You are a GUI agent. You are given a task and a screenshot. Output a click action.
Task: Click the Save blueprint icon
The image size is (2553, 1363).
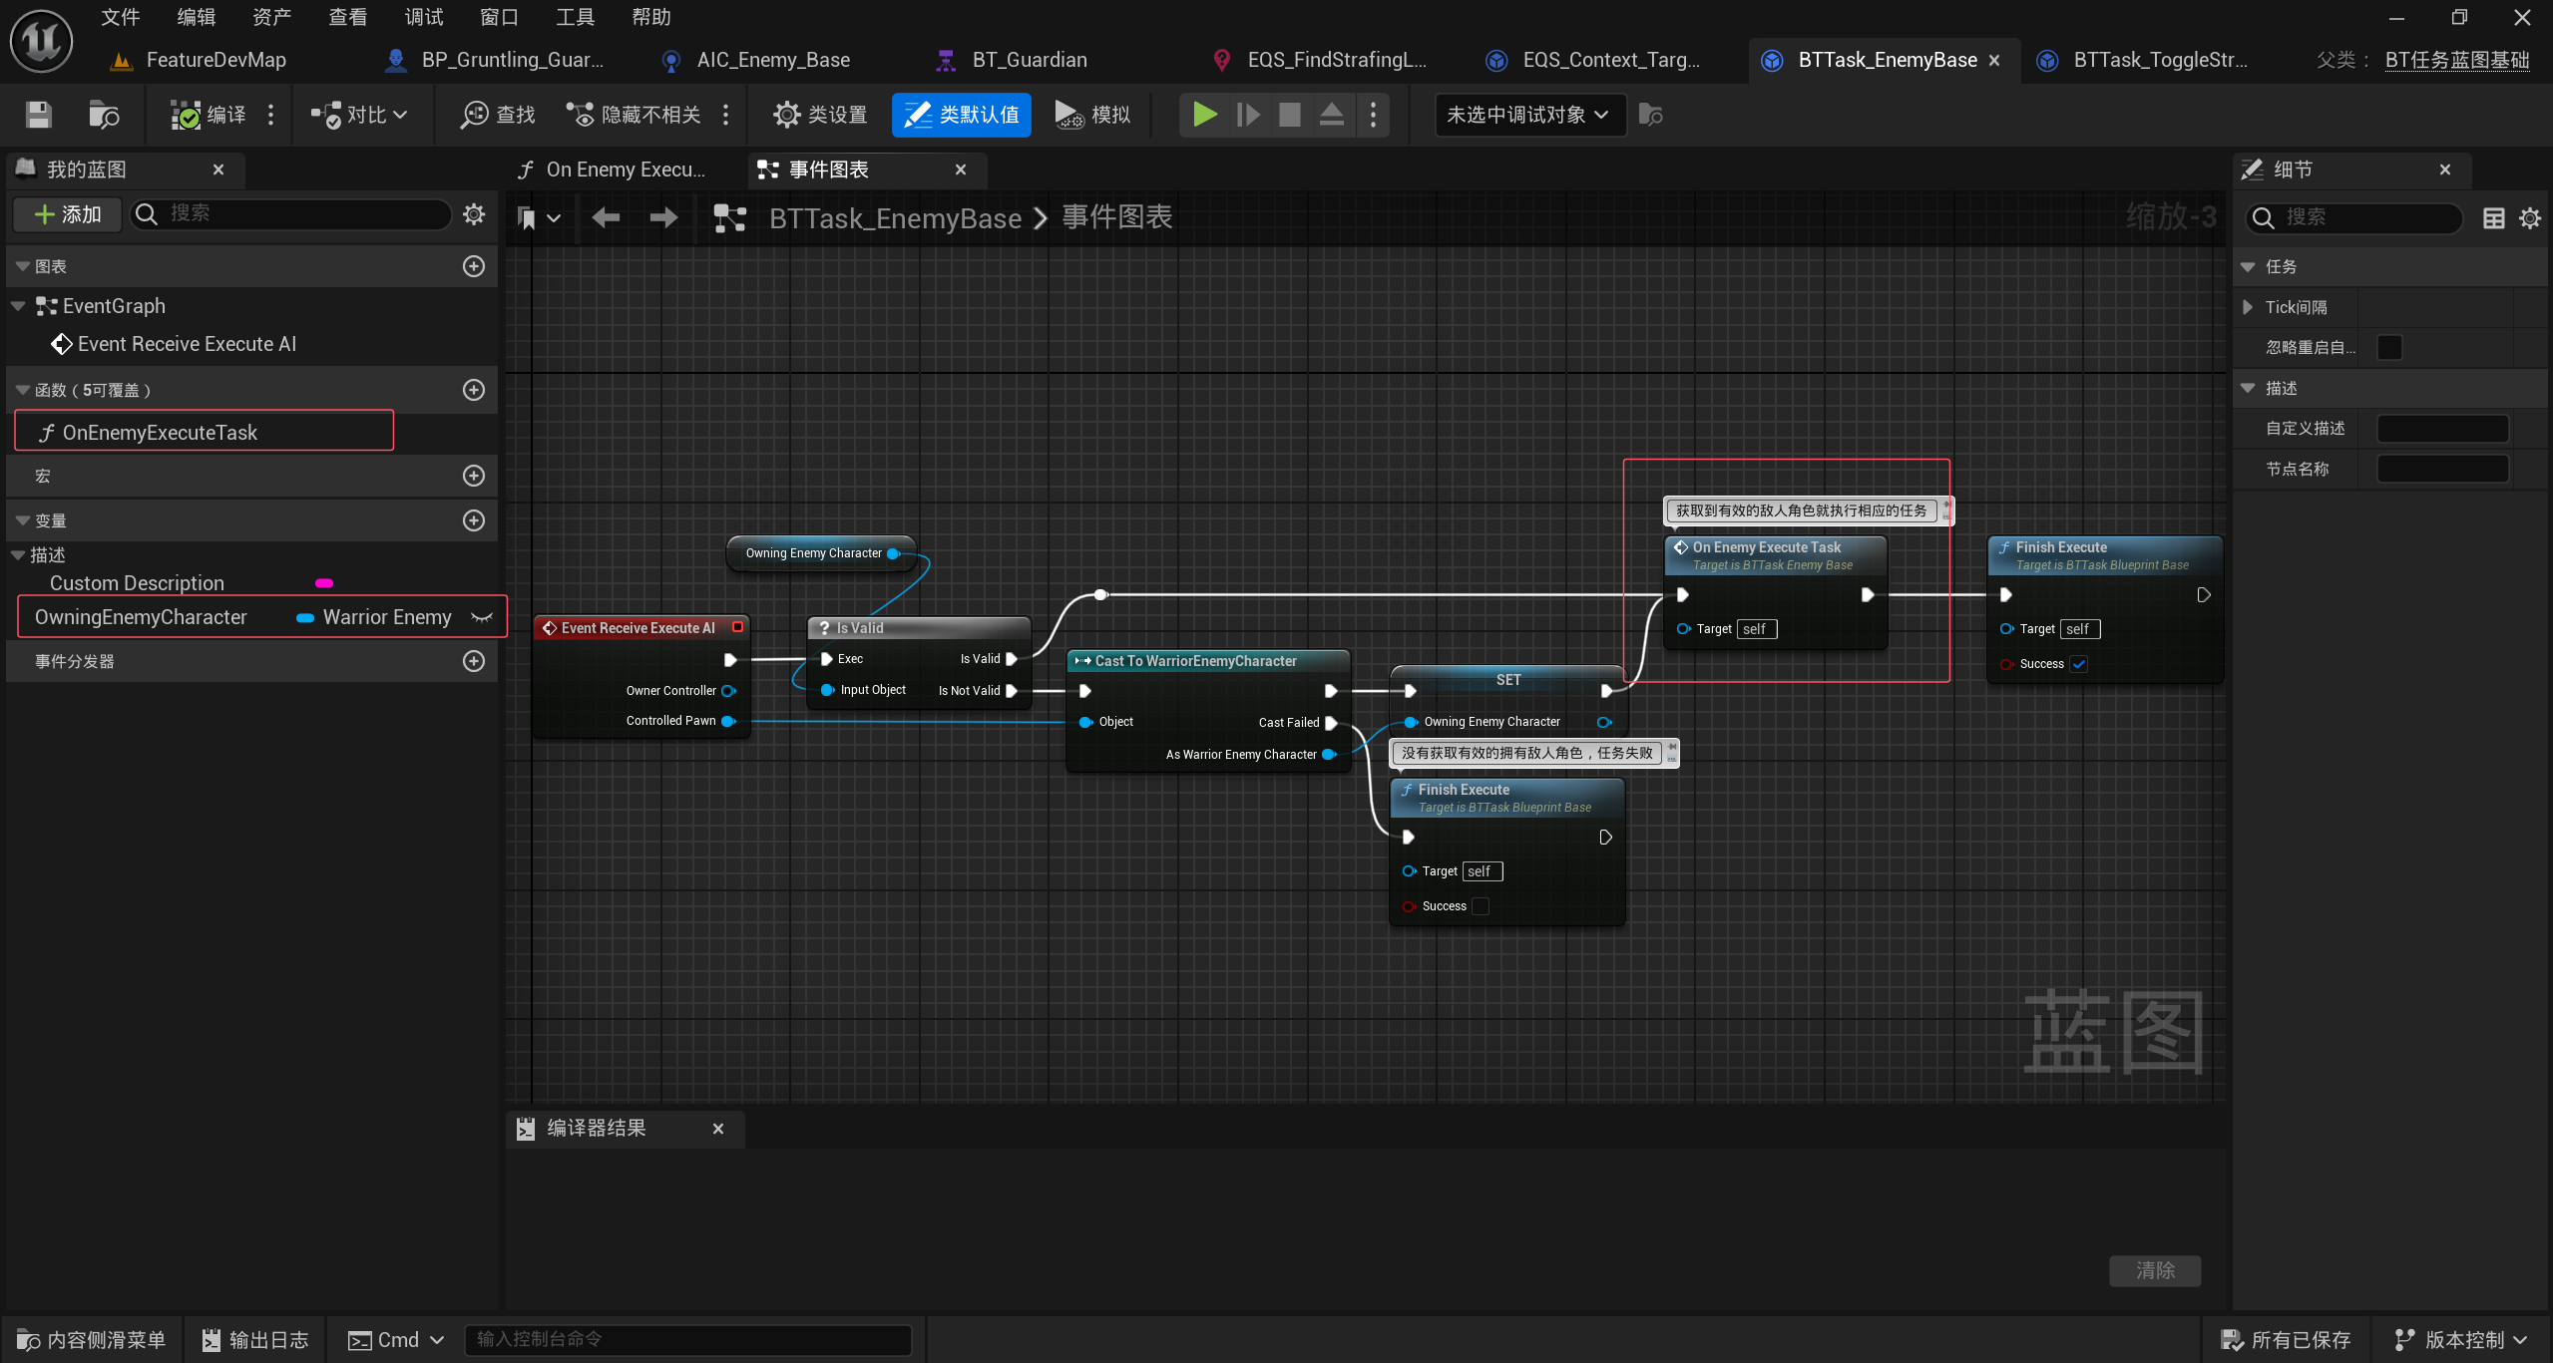(38, 115)
